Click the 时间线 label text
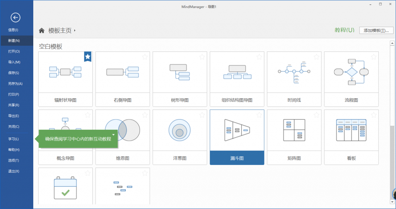Viewport: 396px width, 209px height. pyautogui.click(x=294, y=100)
